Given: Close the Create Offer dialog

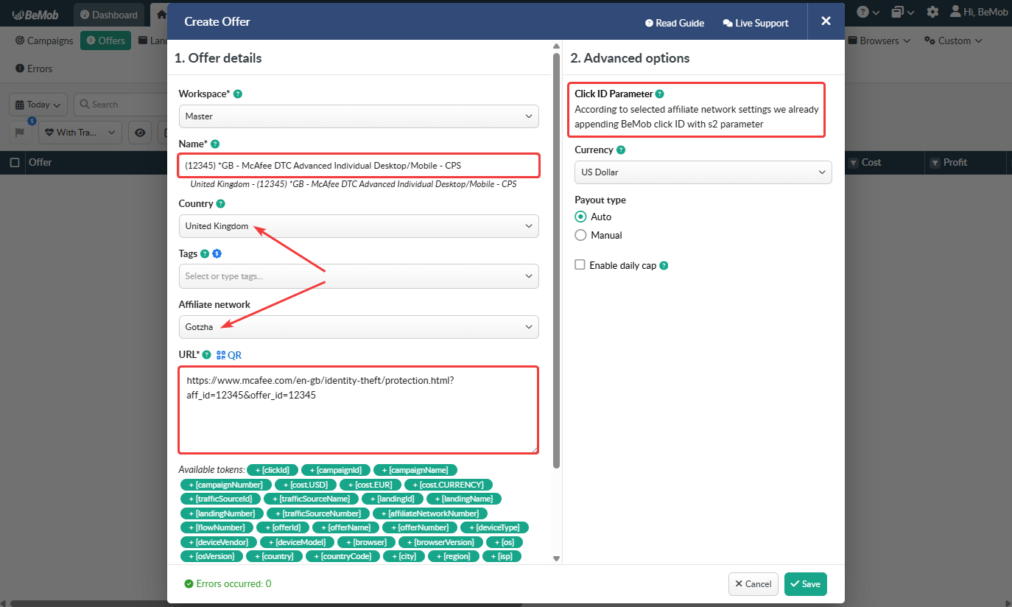Looking at the screenshot, I should click(826, 21).
